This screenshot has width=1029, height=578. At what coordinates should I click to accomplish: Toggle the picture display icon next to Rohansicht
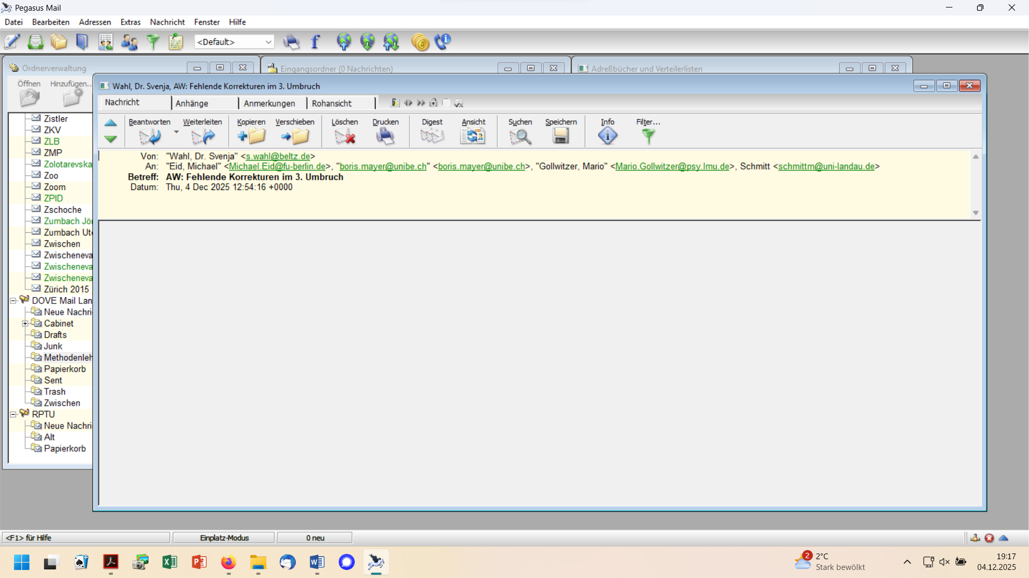tap(395, 103)
